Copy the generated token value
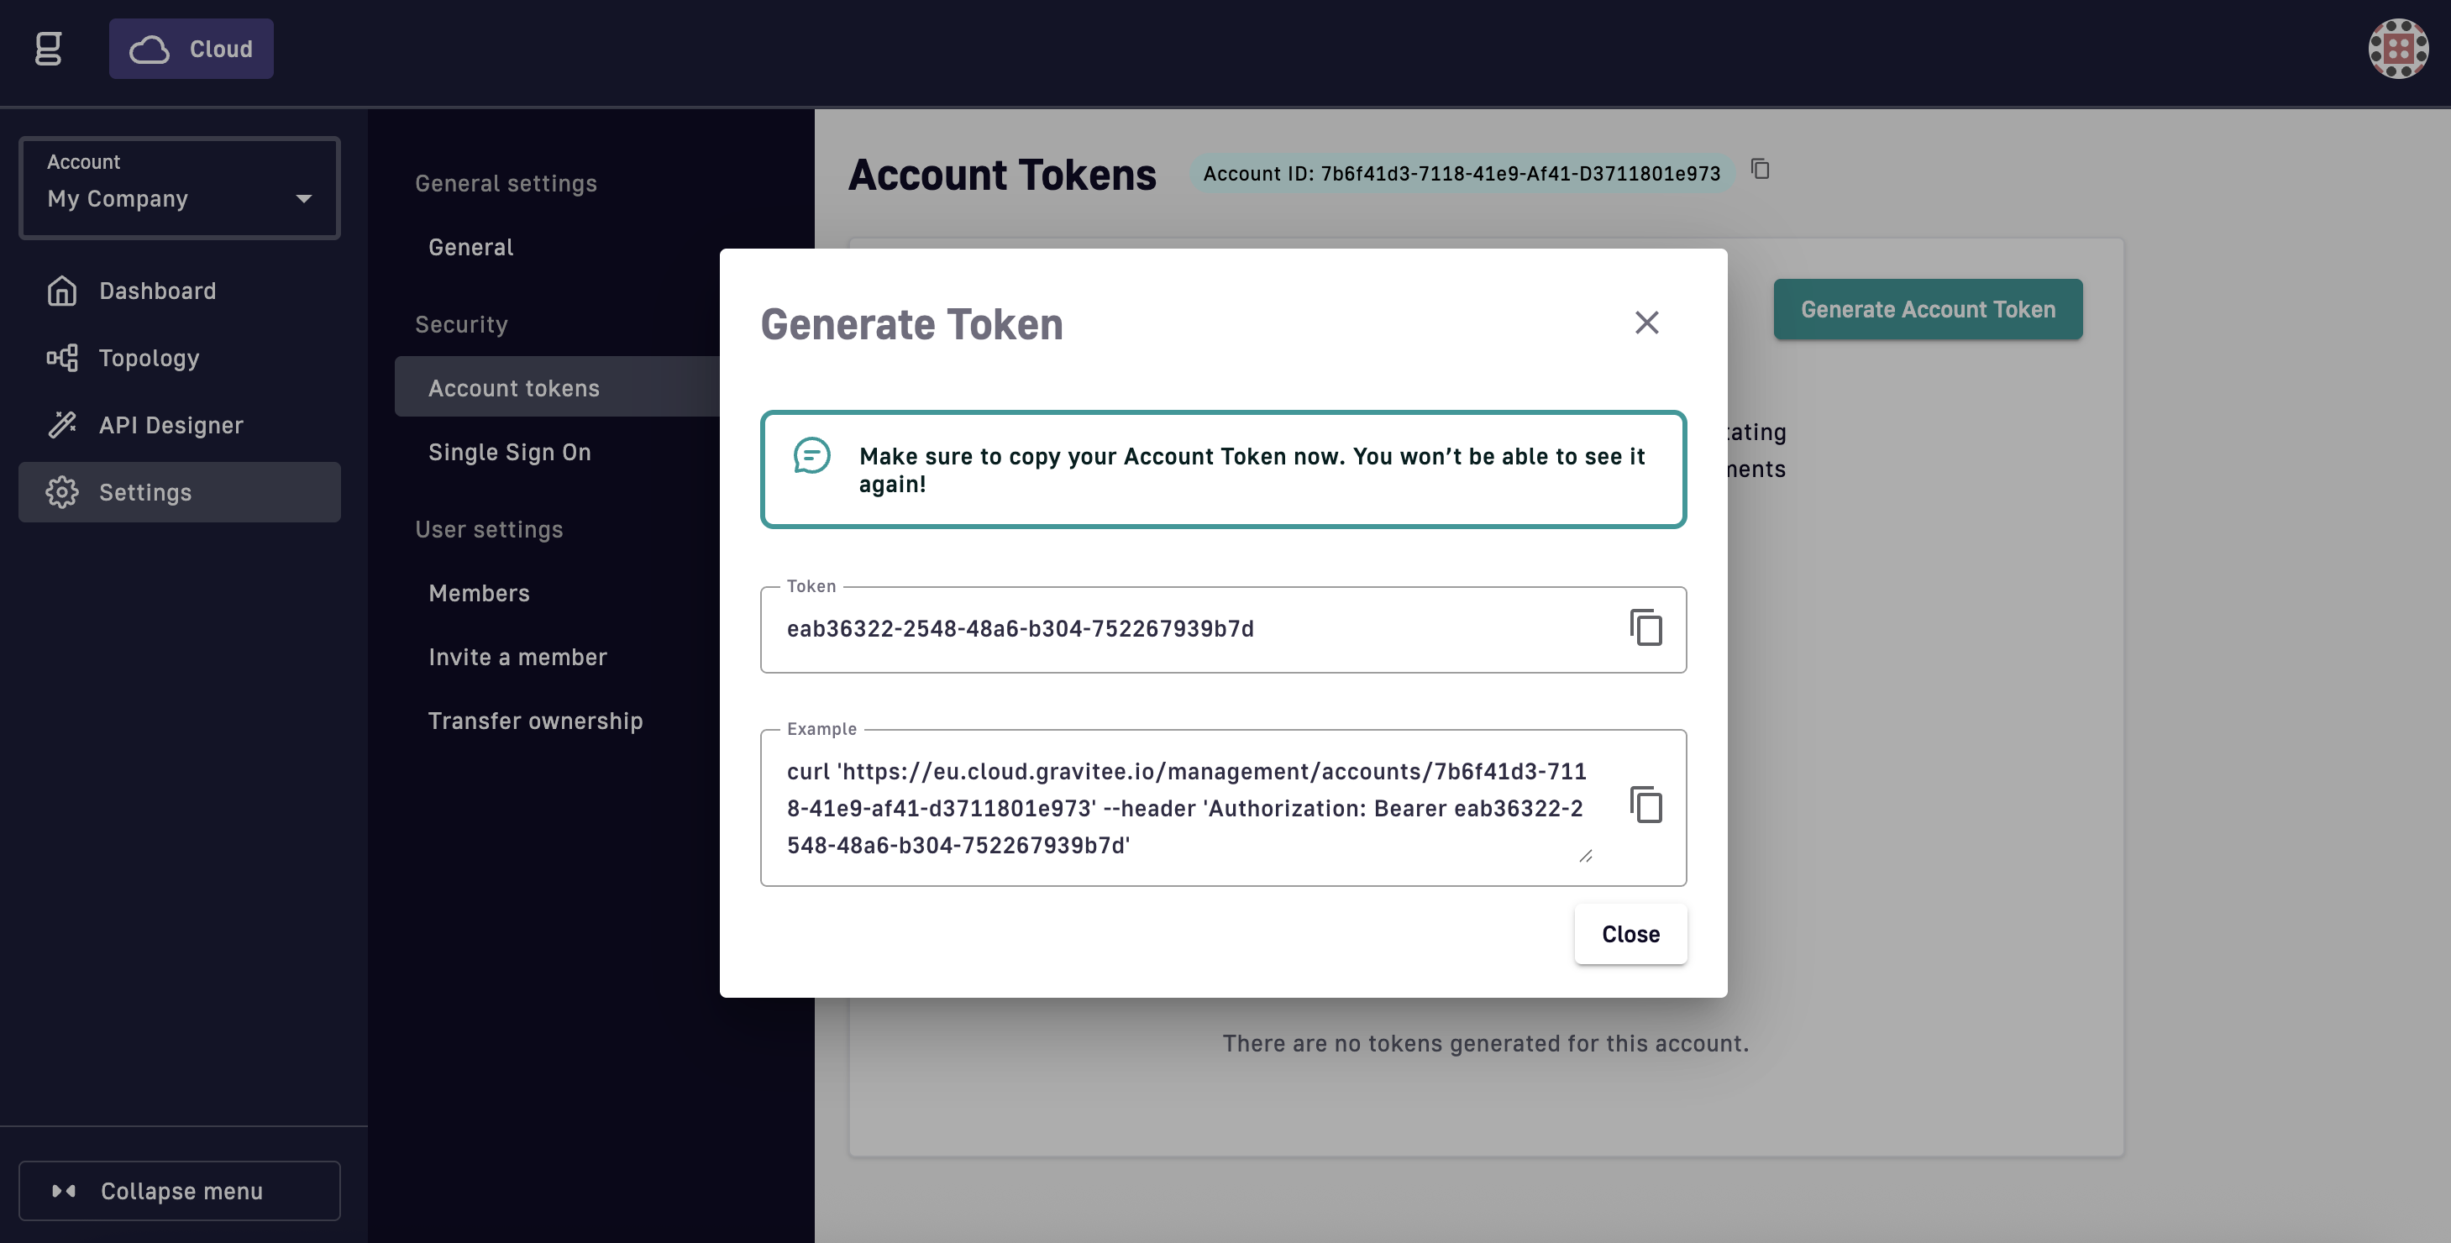 point(1645,628)
